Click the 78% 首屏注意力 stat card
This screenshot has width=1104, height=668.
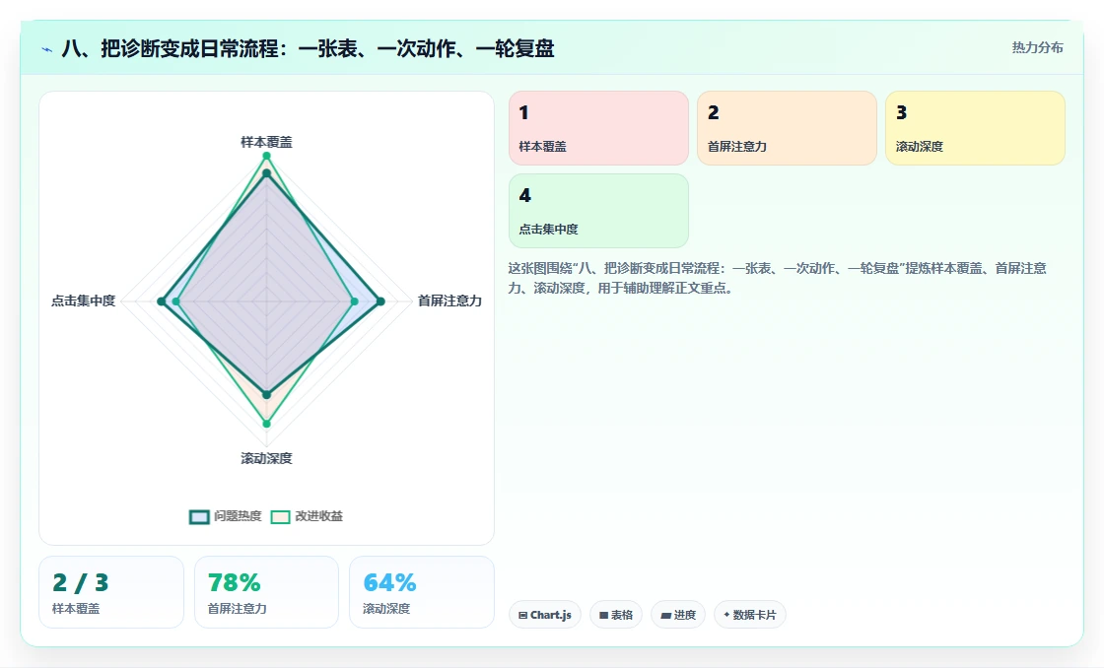tap(266, 592)
